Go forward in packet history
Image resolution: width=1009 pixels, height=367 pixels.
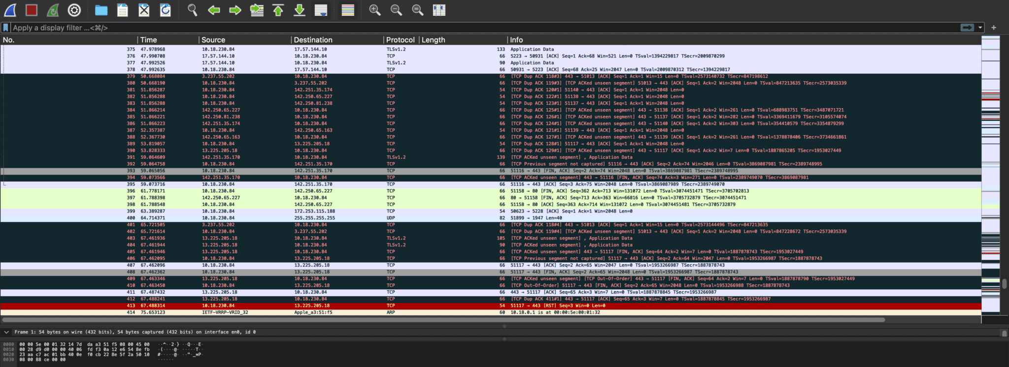point(235,10)
